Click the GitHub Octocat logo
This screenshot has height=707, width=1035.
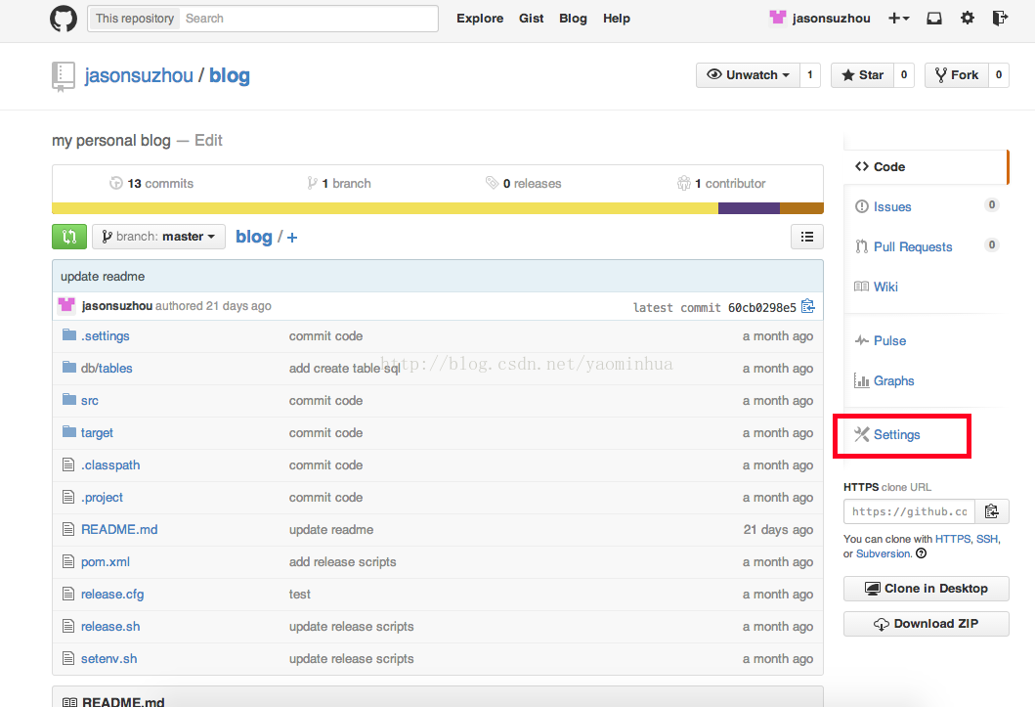coord(64,19)
